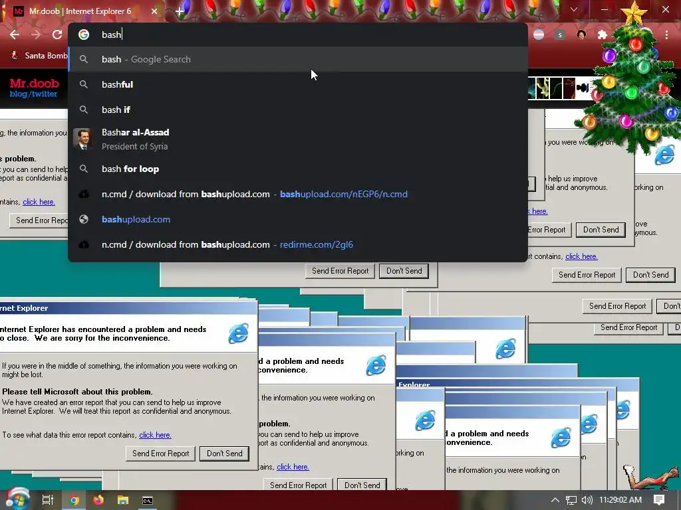Screen dimensions: 681x510
Task: Click Don't Send in bottom-center dialog
Action: (x=362, y=484)
